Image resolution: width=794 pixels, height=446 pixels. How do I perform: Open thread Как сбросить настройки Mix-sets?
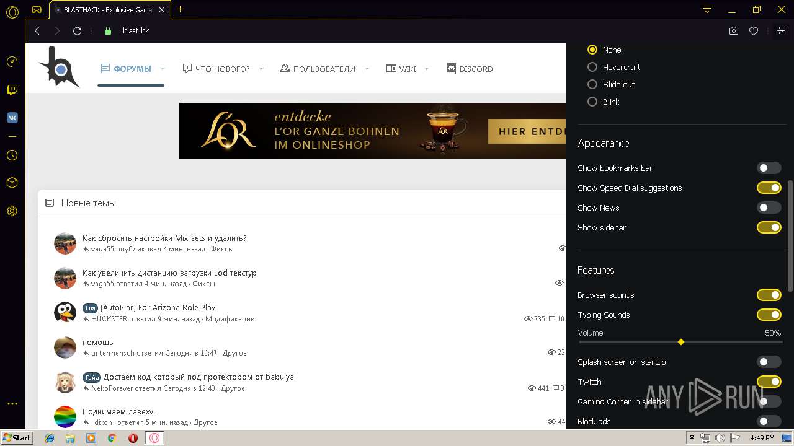click(x=164, y=238)
